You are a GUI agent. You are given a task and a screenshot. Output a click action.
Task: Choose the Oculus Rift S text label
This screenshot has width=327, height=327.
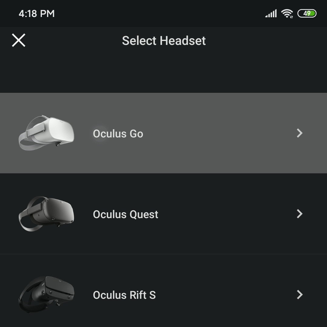(124, 295)
